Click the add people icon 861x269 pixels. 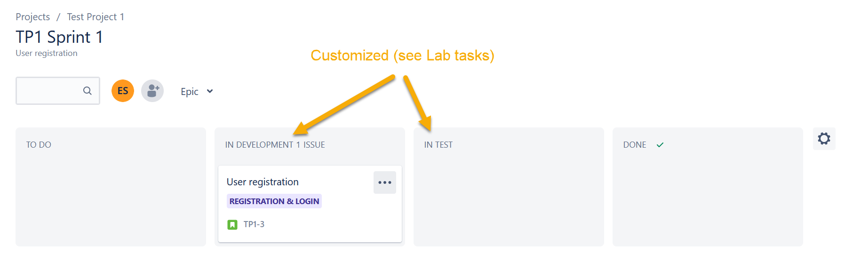pos(152,91)
